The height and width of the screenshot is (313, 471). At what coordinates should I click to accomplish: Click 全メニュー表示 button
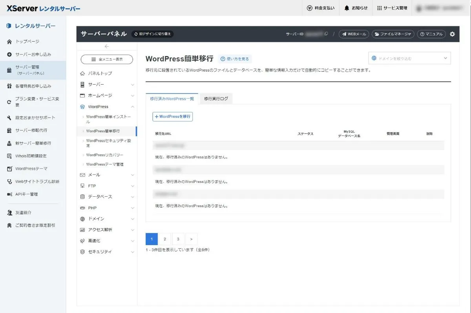pos(107,60)
